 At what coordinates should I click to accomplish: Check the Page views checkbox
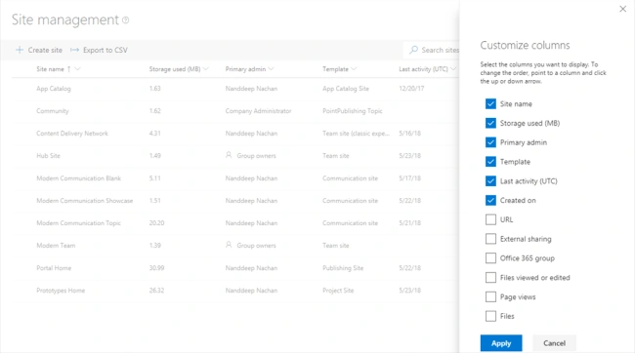pyautogui.click(x=490, y=296)
